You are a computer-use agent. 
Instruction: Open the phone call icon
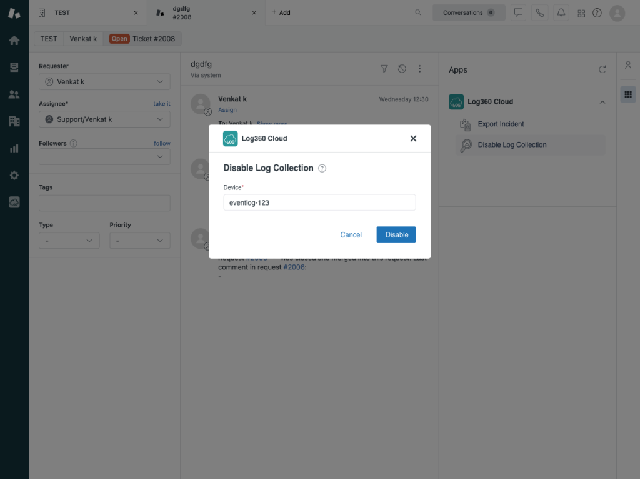(x=539, y=12)
